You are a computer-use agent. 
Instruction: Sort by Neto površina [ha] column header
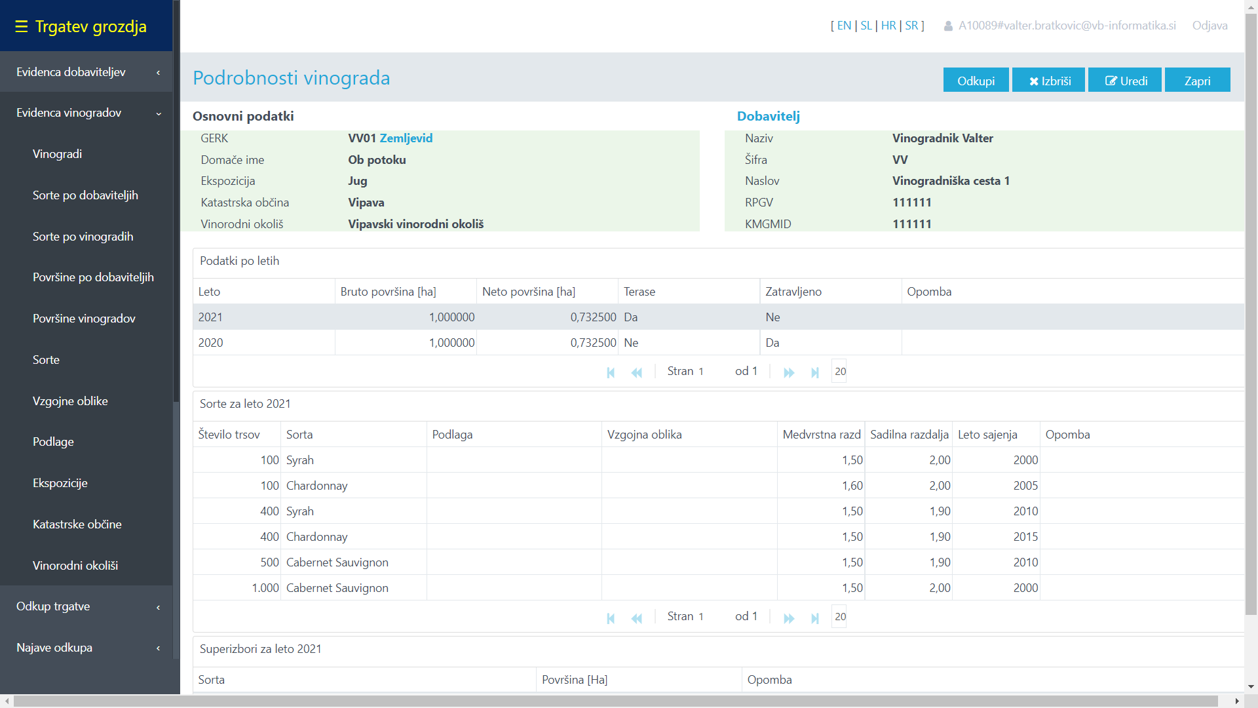click(547, 292)
